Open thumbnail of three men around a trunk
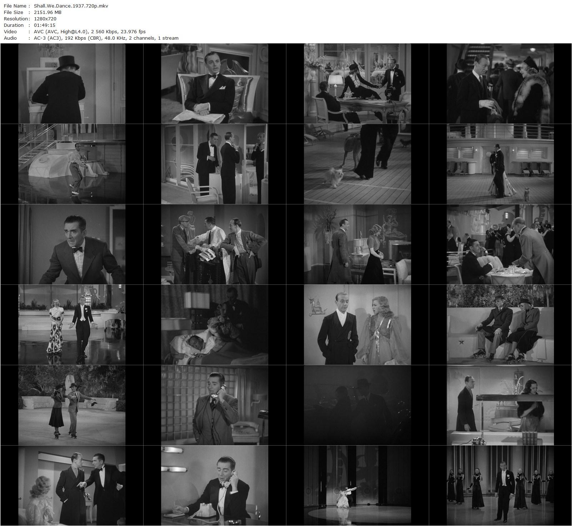 [x=215, y=244]
